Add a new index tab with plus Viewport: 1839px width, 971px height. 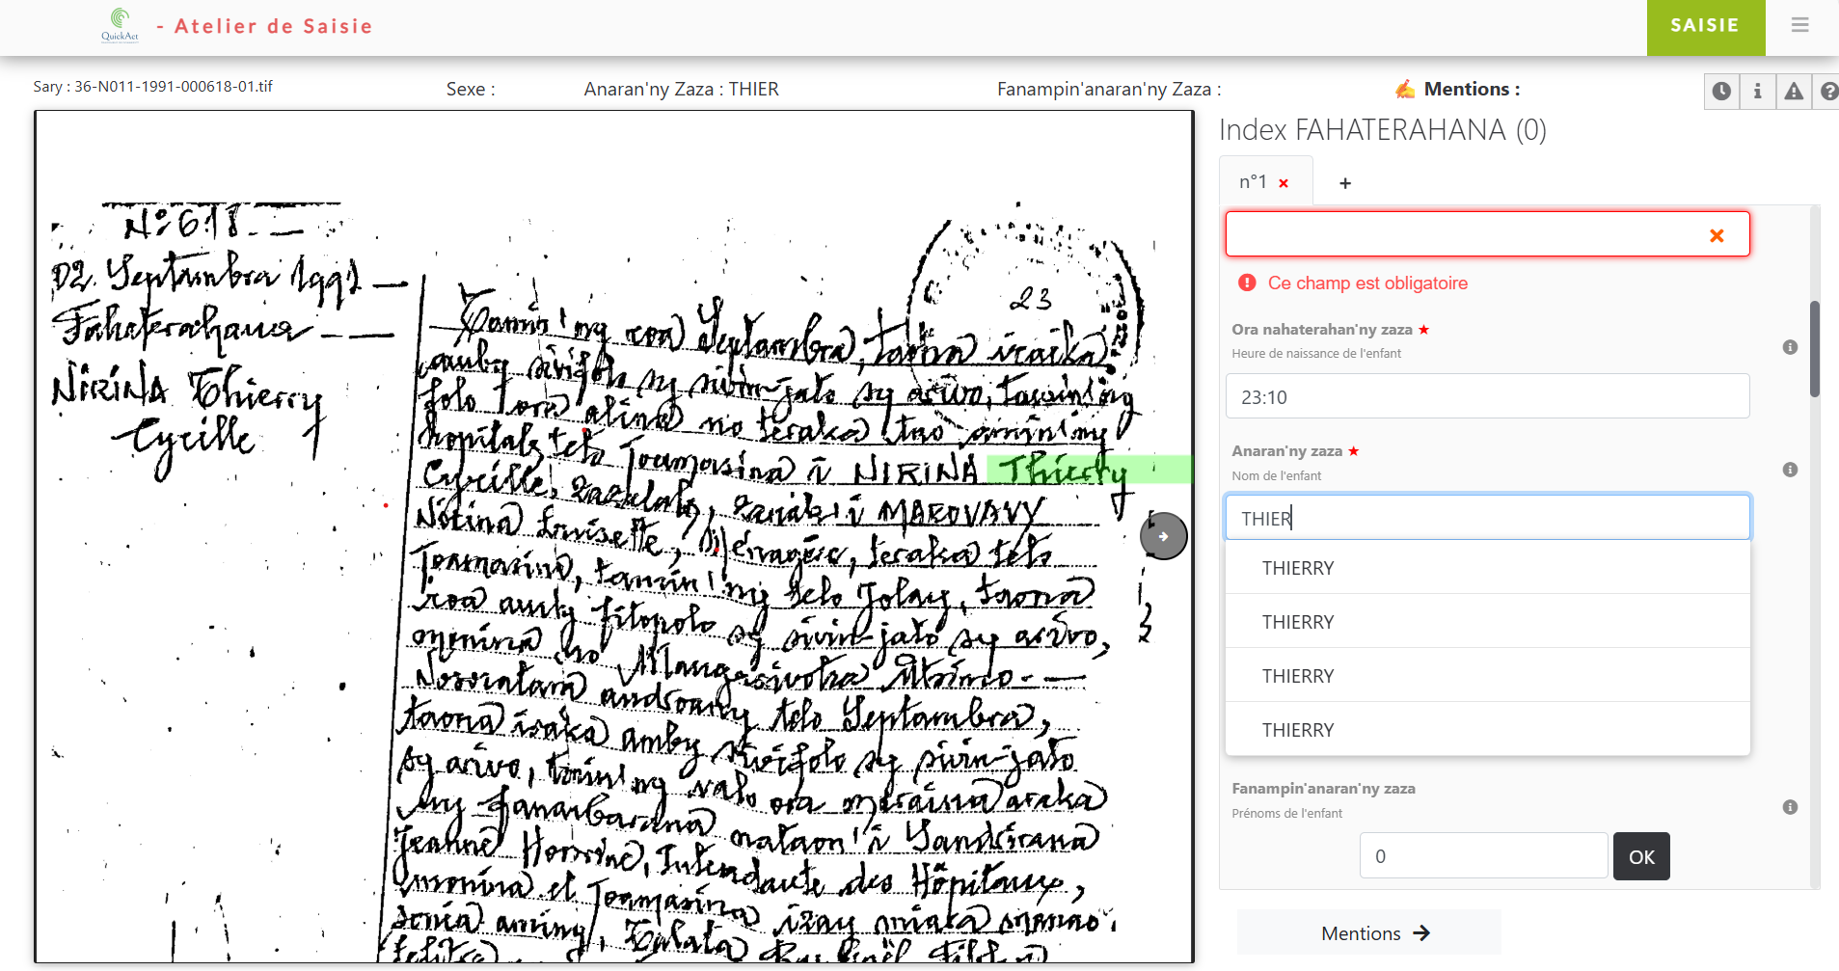[1345, 183]
